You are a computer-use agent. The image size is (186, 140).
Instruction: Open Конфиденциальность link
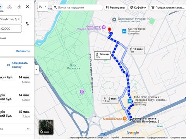(x=158, y=138)
